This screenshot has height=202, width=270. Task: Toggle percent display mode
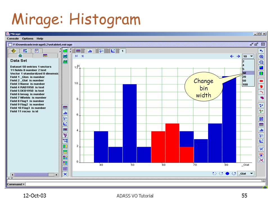(83, 56)
